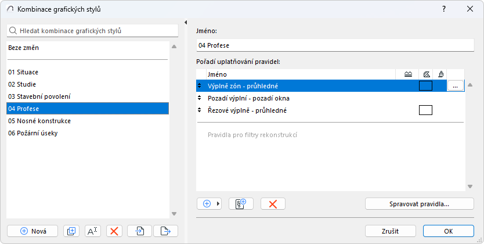484x244 pixels.
Task: Click the export style combinations icon
Action: click(165, 231)
